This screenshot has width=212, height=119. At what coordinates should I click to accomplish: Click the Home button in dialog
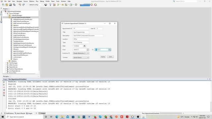pyautogui.click(x=103, y=57)
